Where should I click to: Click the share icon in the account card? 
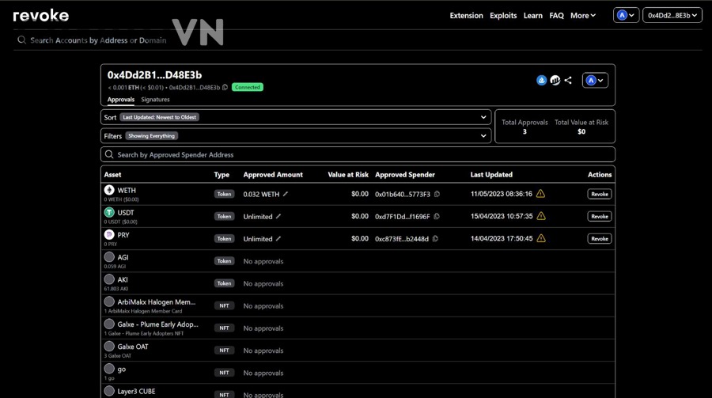[x=568, y=81]
